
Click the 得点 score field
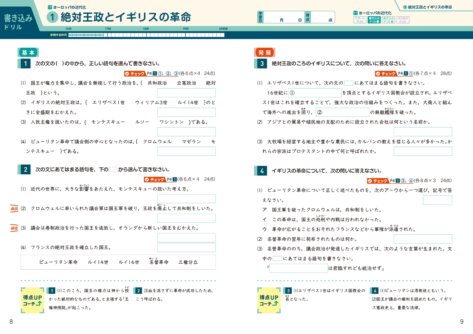(x=323, y=17)
